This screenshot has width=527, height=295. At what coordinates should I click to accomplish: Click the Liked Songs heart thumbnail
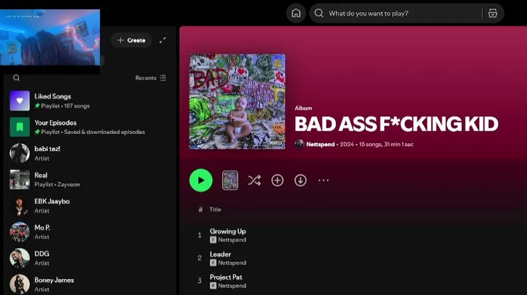20,101
